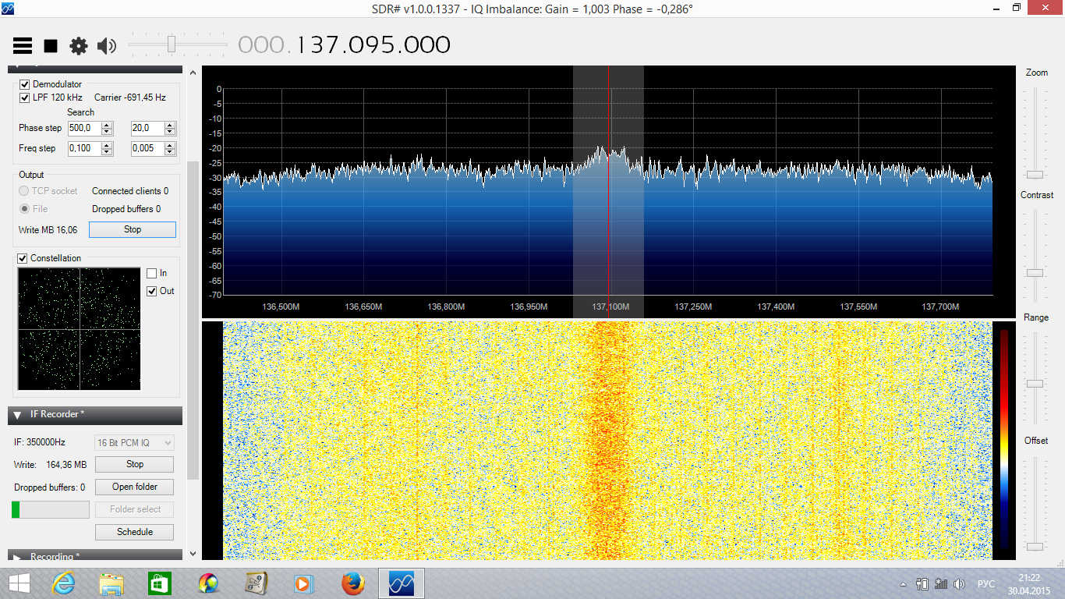Open the system volume tray icon
This screenshot has height=599, width=1065.
tap(960, 583)
